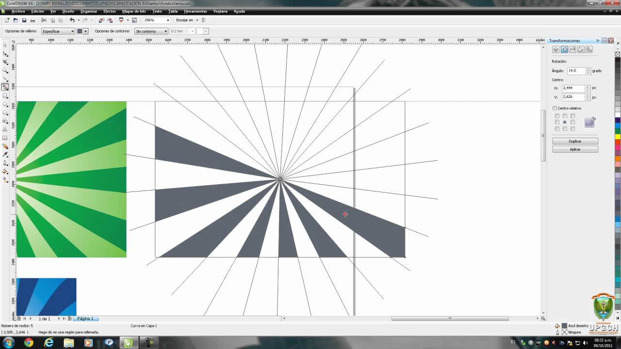Check the bottom-center anchor point box
This screenshot has width=621, height=349.
[x=565, y=128]
